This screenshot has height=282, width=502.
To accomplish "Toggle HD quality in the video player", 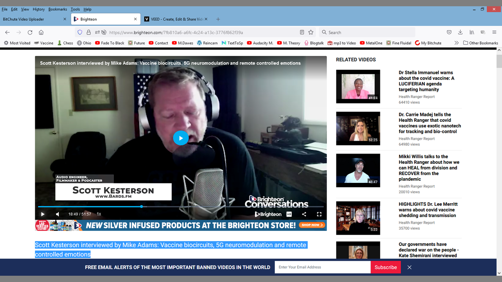I will (289, 214).
